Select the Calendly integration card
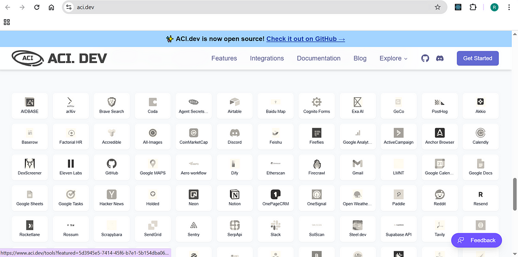The height and width of the screenshot is (257, 518). point(481,137)
